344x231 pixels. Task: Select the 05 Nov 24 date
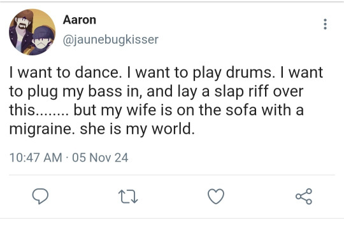[100, 158]
